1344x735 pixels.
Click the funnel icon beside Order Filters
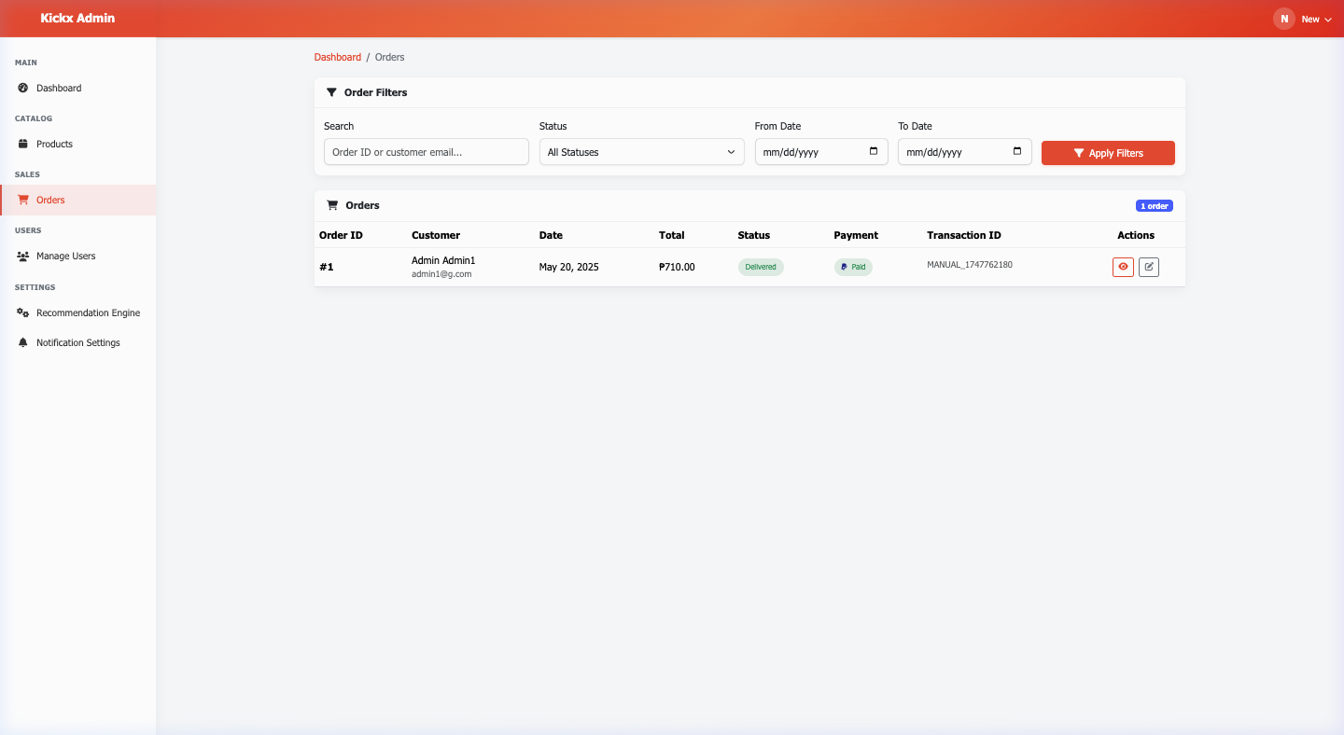point(331,92)
